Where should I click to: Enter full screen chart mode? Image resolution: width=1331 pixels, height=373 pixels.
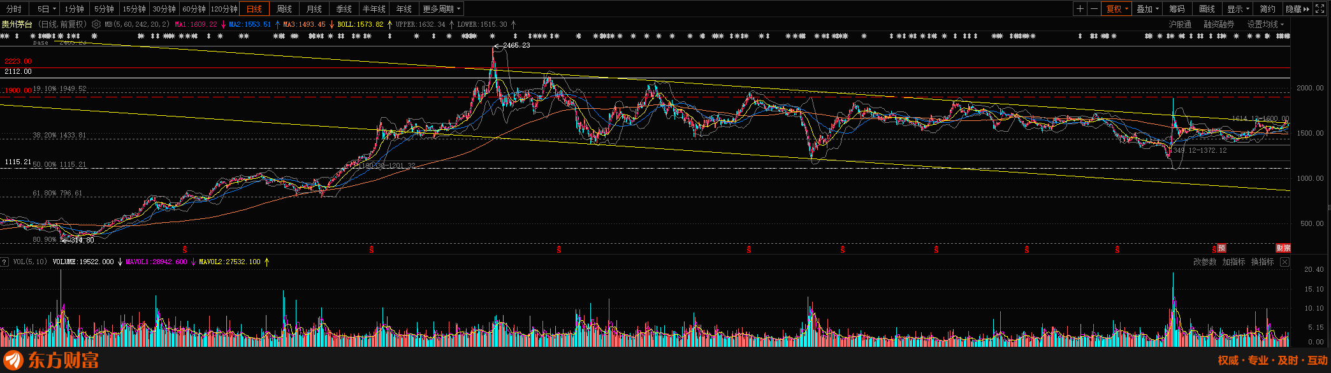tap(1320, 9)
